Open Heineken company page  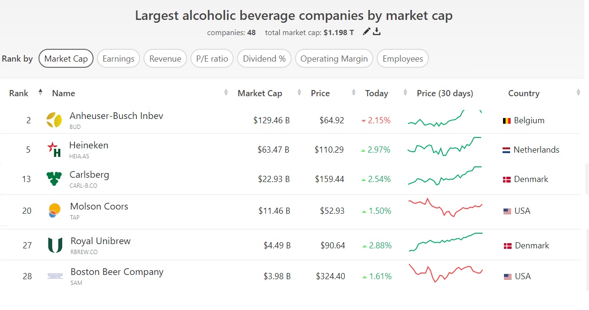(x=89, y=145)
